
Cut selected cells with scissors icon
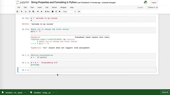(x=26, y=12)
